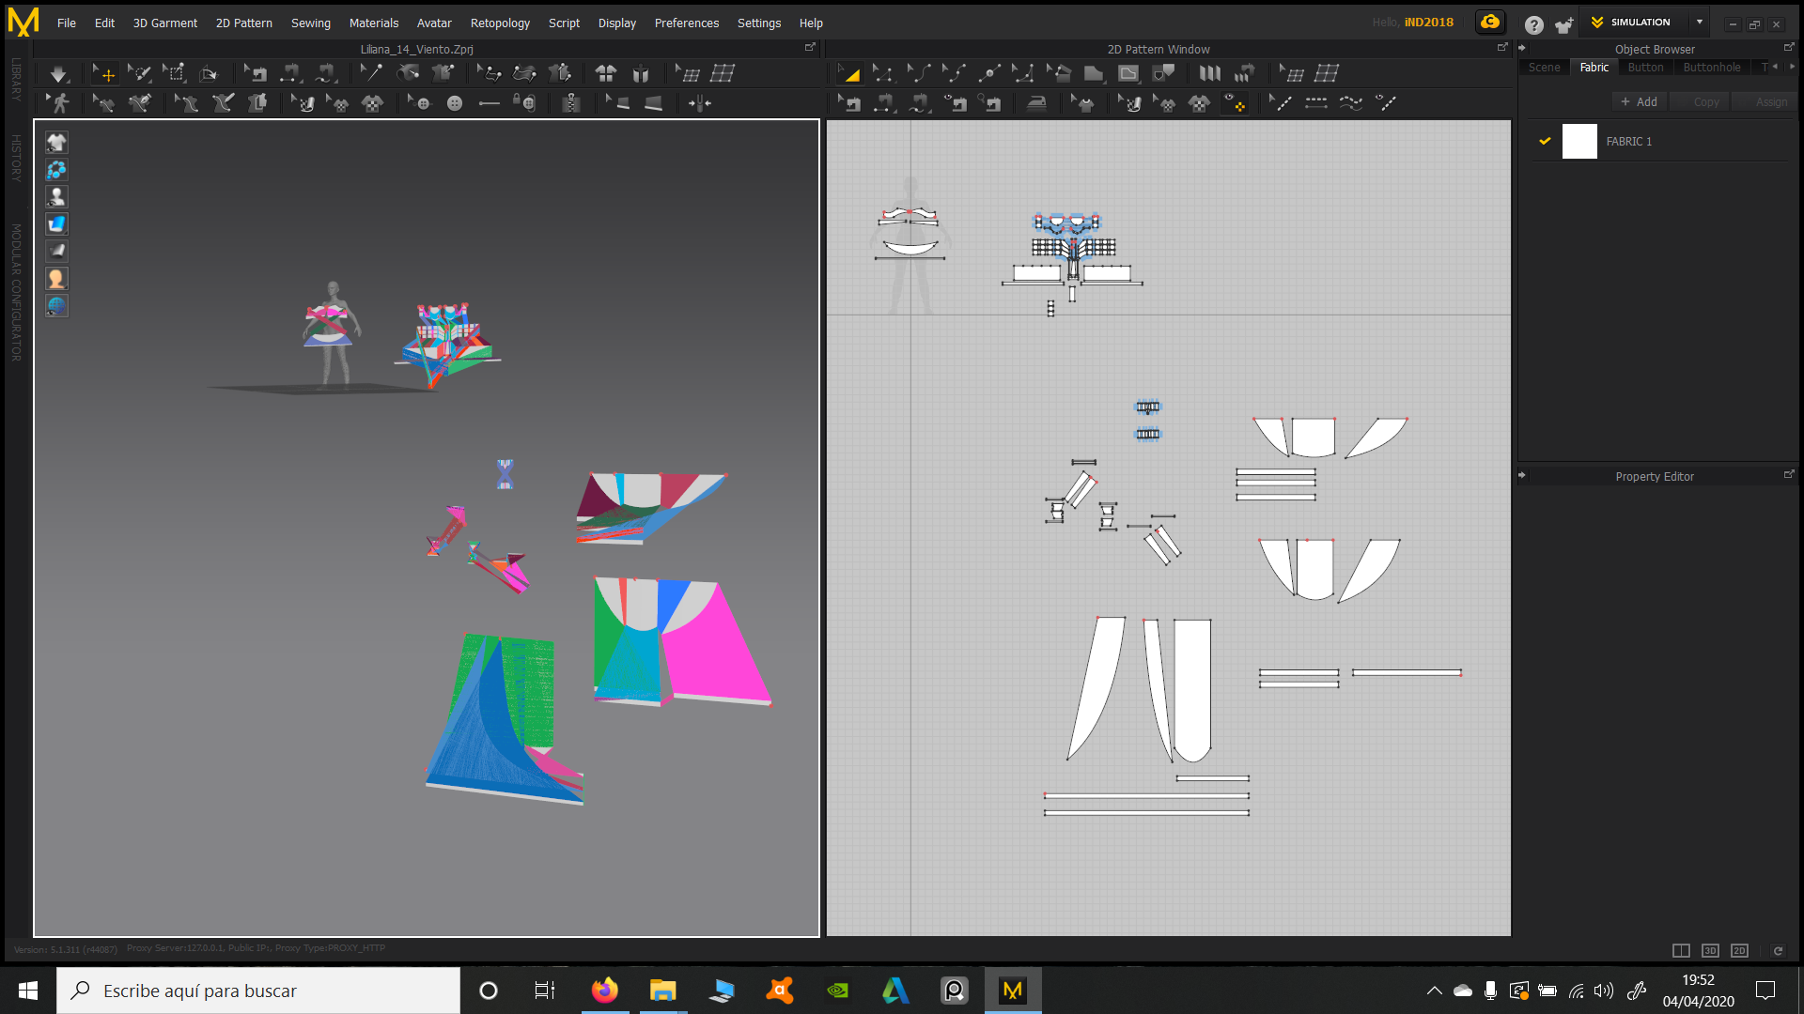
Task: Click the Zipper tool icon
Action: click(570, 103)
